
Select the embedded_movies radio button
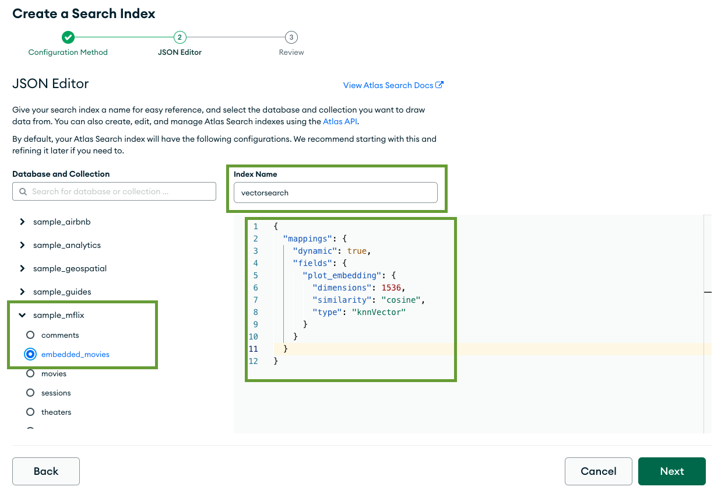click(30, 354)
